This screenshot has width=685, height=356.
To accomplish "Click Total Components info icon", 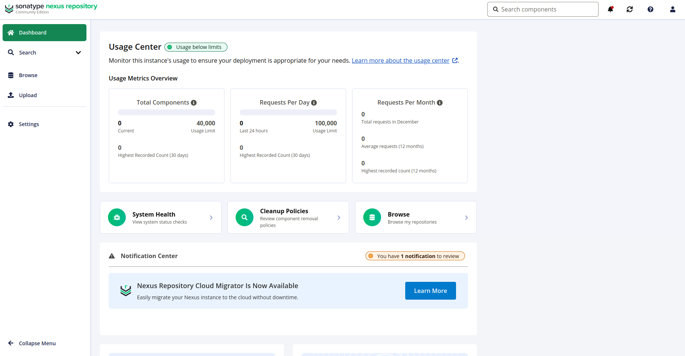I will [x=194, y=103].
